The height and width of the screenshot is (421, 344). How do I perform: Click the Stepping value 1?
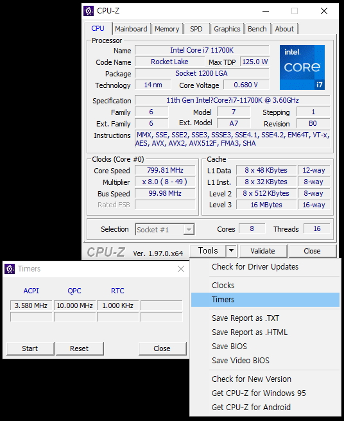point(313,112)
